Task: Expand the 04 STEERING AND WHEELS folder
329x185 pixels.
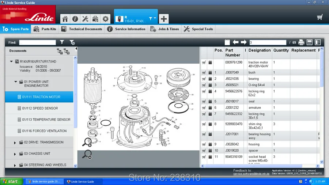Action: pos(15,165)
